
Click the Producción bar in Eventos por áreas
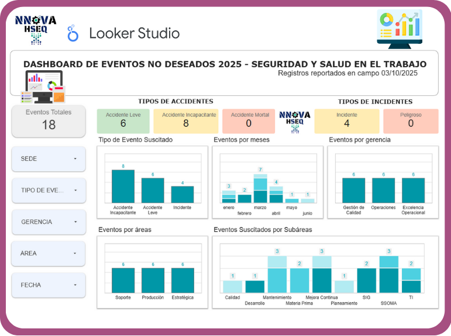click(153, 280)
